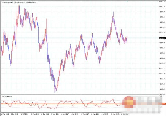Click the RSI(14) indicator label
The height and width of the screenshot is (116, 166).
coord(4,96)
